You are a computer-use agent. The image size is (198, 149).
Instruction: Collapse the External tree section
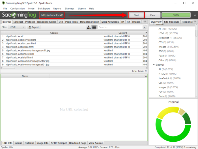point(154,64)
